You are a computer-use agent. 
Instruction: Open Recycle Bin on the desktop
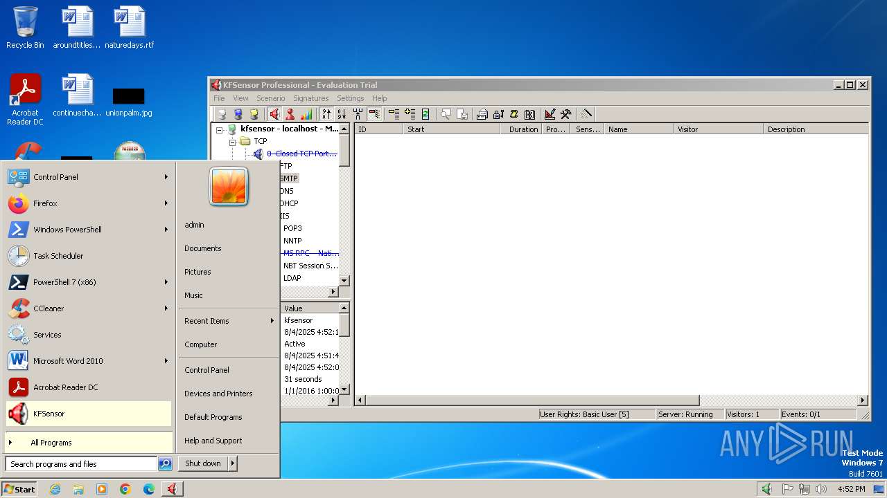(25, 28)
